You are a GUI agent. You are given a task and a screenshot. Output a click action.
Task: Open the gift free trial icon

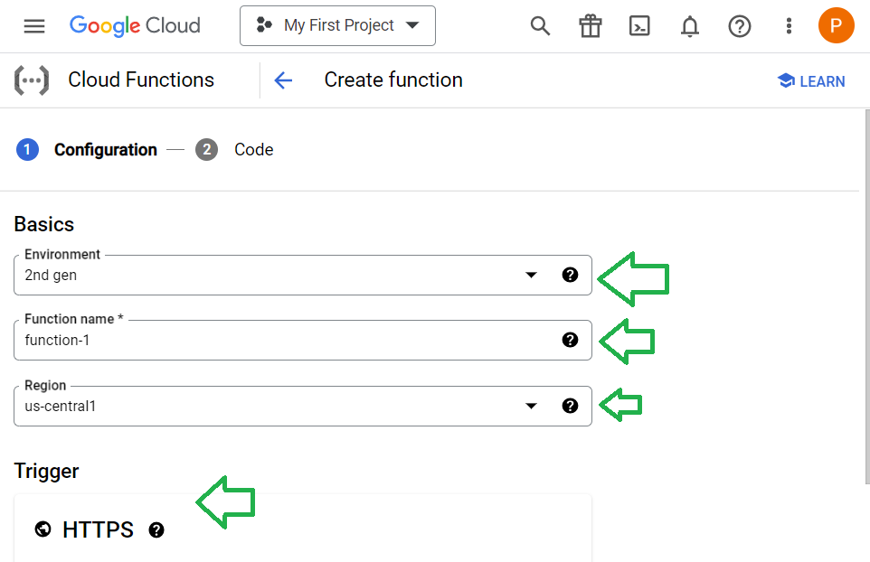coord(591,26)
